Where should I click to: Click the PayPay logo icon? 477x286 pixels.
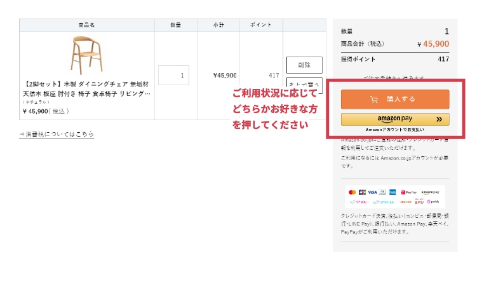coord(408,193)
